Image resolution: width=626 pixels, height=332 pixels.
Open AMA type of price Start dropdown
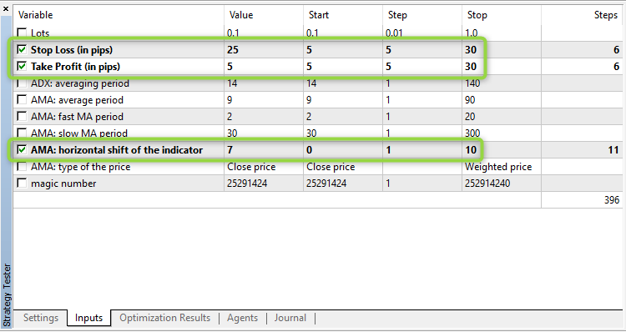pos(343,167)
